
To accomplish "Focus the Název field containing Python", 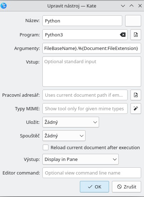I will [x=82, y=21].
